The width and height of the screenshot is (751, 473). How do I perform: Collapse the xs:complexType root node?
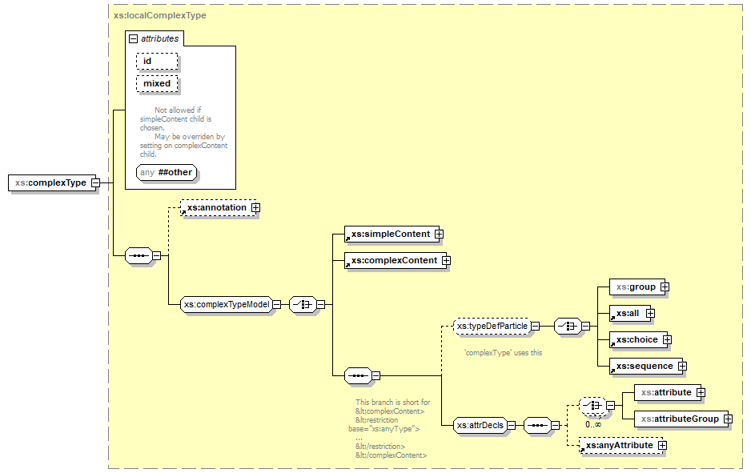point(95,183)
